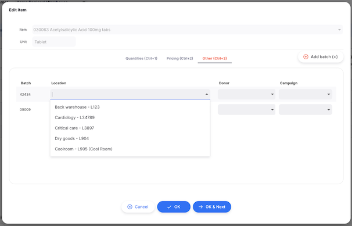Screen dimensions: 352x226
Task: Click Add batch (+) button
Action: 321,57
